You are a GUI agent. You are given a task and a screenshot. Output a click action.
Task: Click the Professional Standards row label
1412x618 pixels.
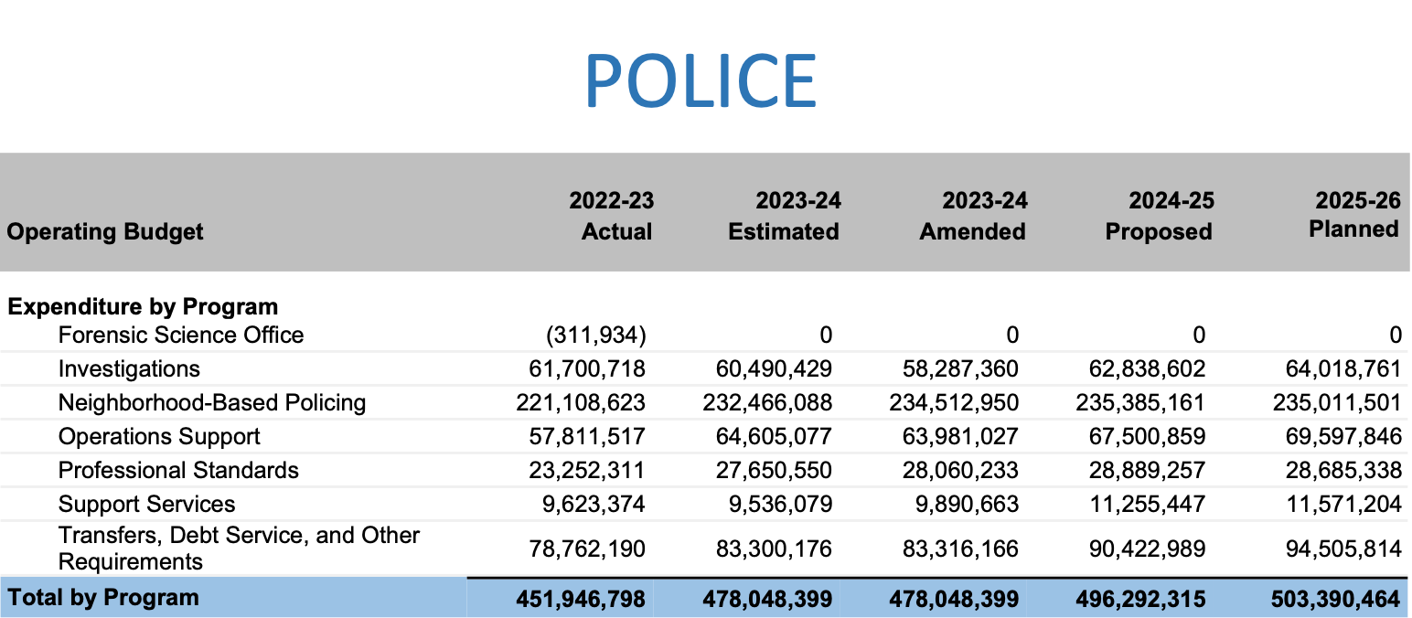pos(178,470)
